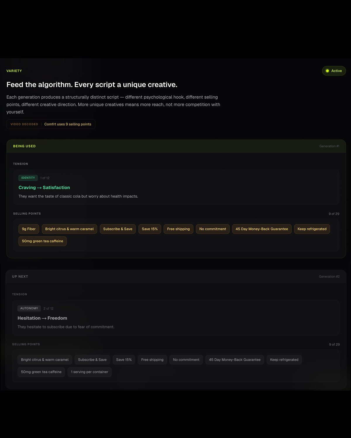Click the VIDEO DECODED label
This screenshot has height=438, width=351.
tap(24, 124)
